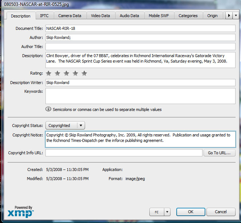Click the Description text area
Screen dimensions: 241x223
click(140, 60)
